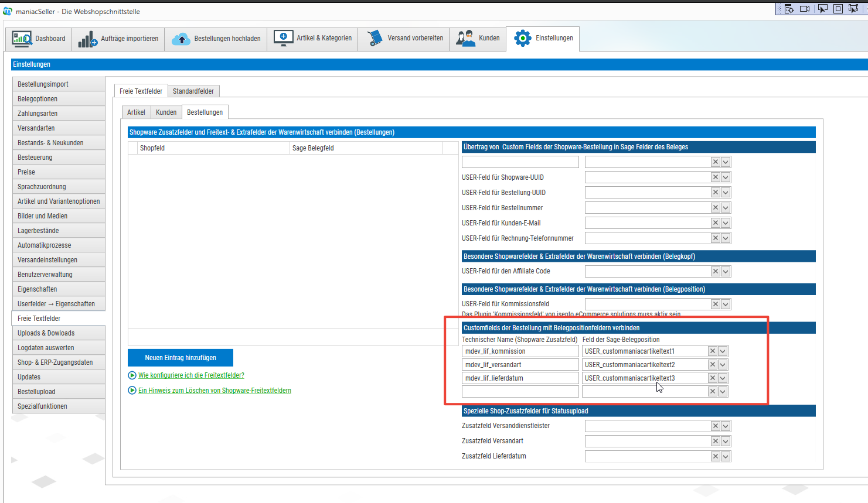Clear the USER-Feld für Bestellnummer value with X

715,208
